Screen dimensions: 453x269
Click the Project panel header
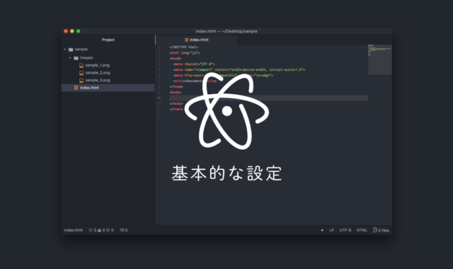pos(108,40)
